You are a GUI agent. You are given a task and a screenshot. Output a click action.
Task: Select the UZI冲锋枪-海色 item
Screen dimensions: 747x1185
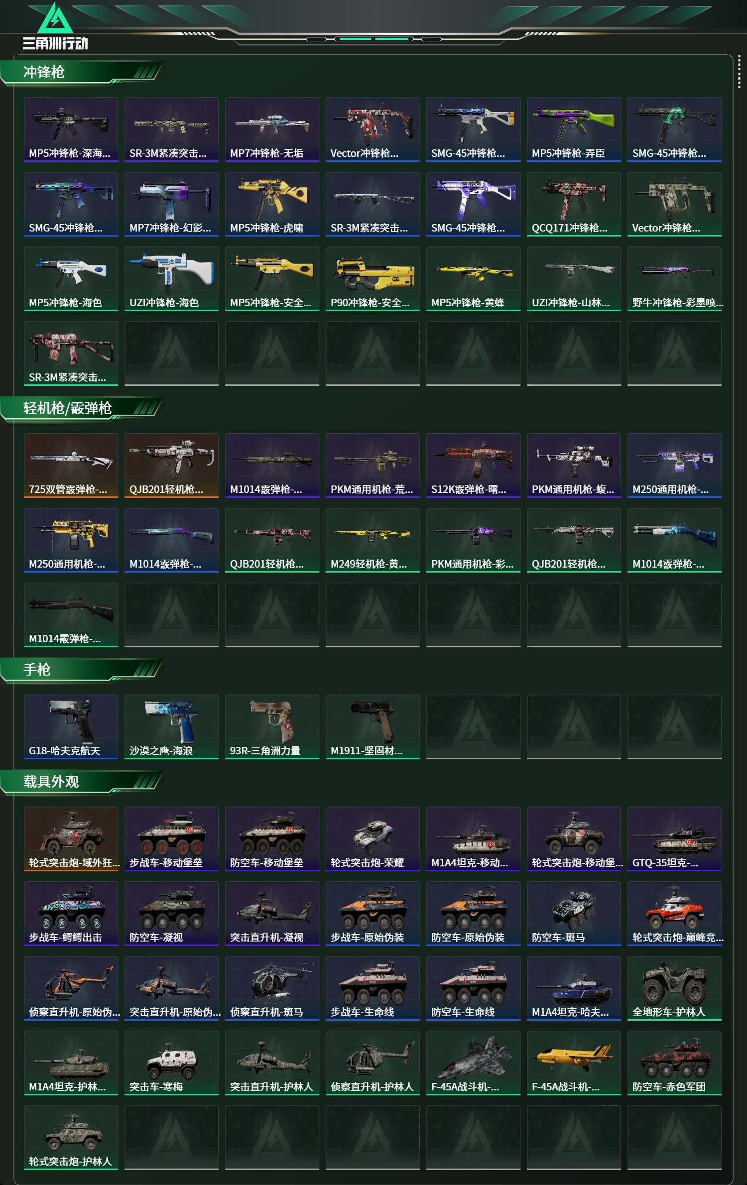coord(171,279)
